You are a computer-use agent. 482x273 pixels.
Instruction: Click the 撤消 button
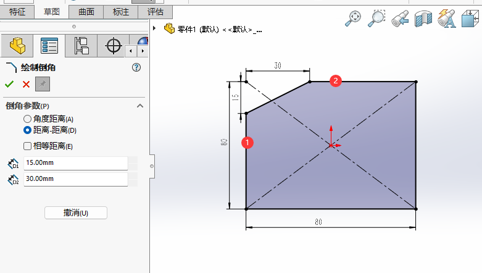click(x=76, y=212)
